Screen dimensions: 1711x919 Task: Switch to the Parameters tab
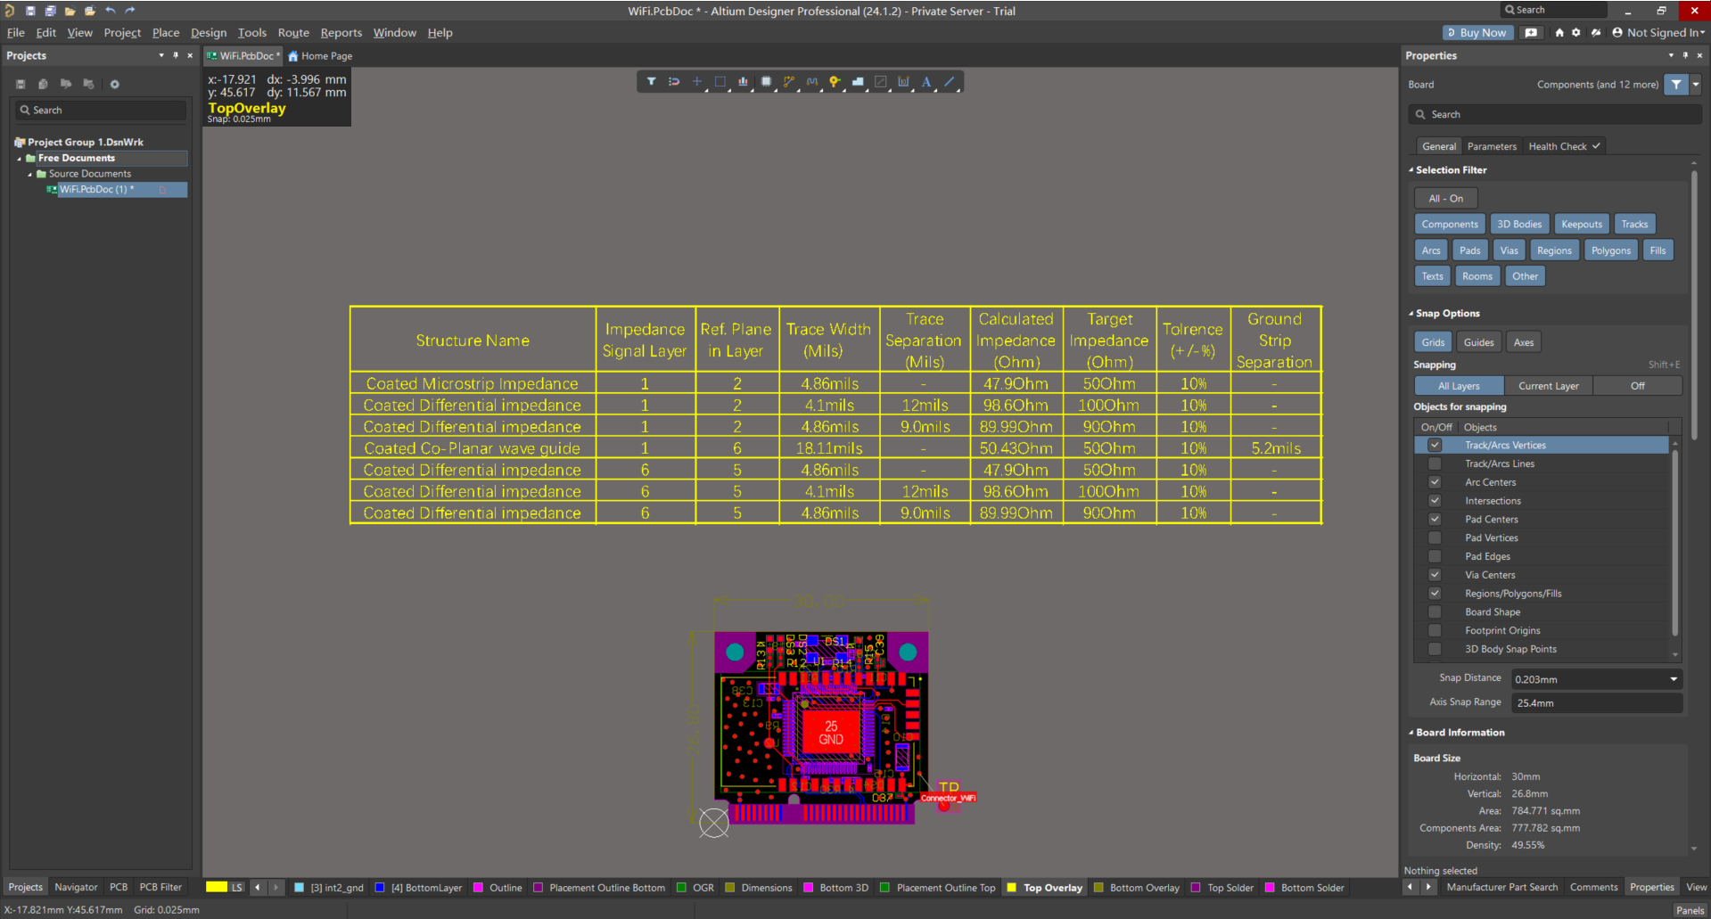coord(1492,146)
